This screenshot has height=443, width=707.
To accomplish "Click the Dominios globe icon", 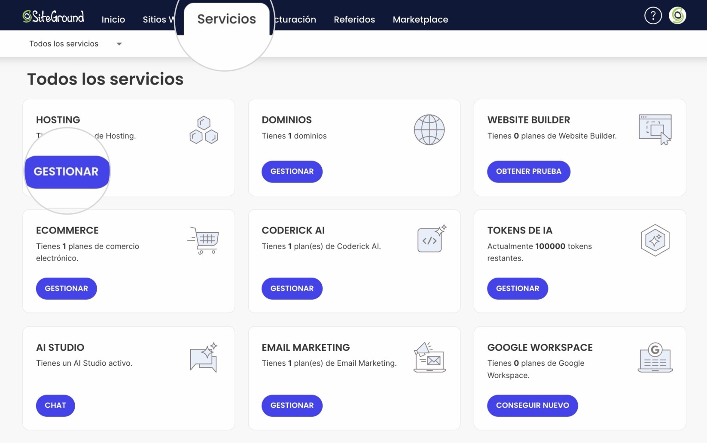I will click(429, 130).
